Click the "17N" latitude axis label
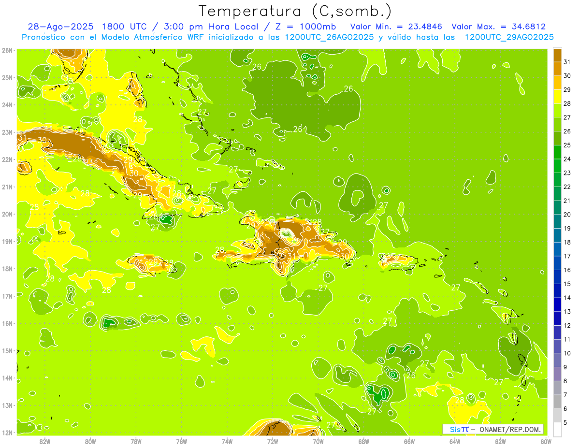Image resolution: width=580 pixels, height=448 pixels. (x=7, y=296)
